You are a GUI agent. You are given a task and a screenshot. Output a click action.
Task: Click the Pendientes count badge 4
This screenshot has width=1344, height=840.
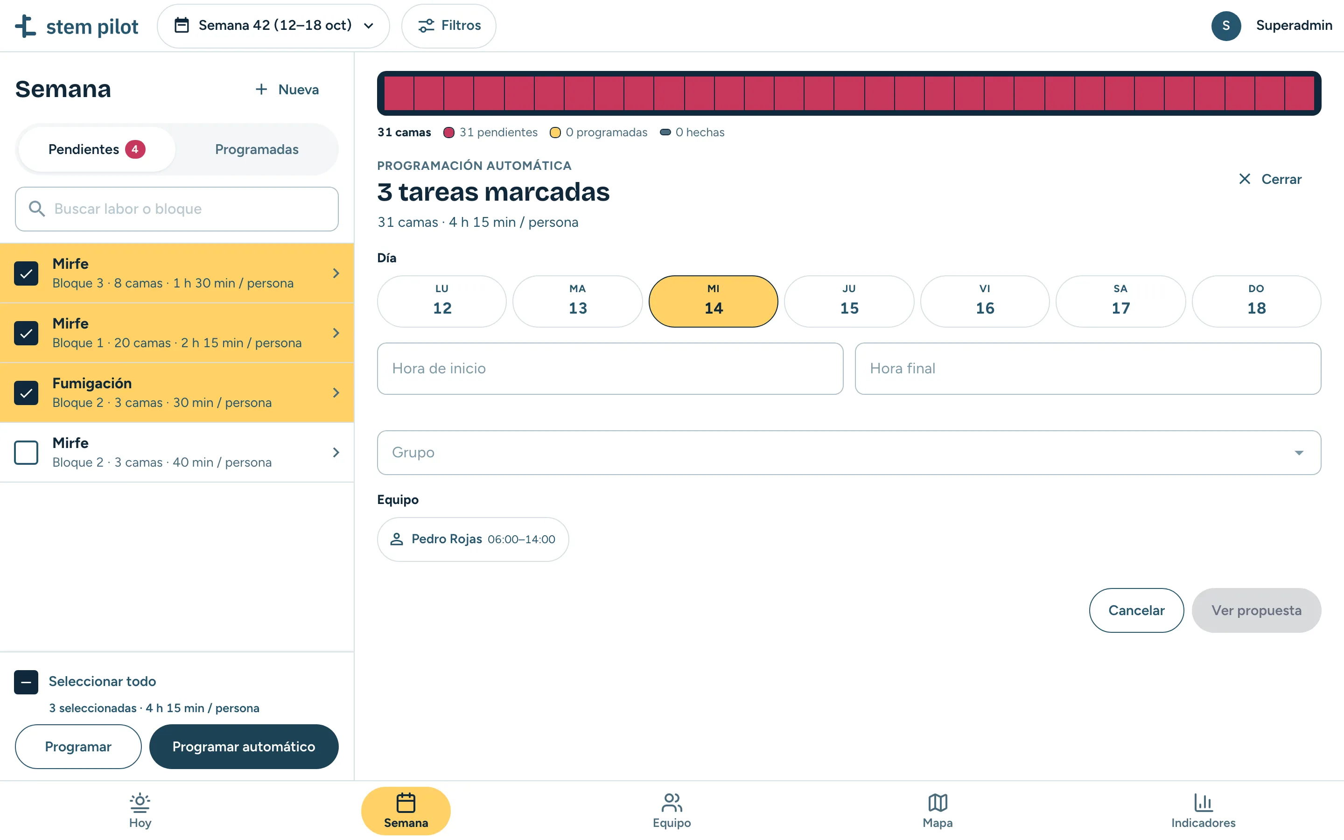pyautogui.click(x=135, y=149)
